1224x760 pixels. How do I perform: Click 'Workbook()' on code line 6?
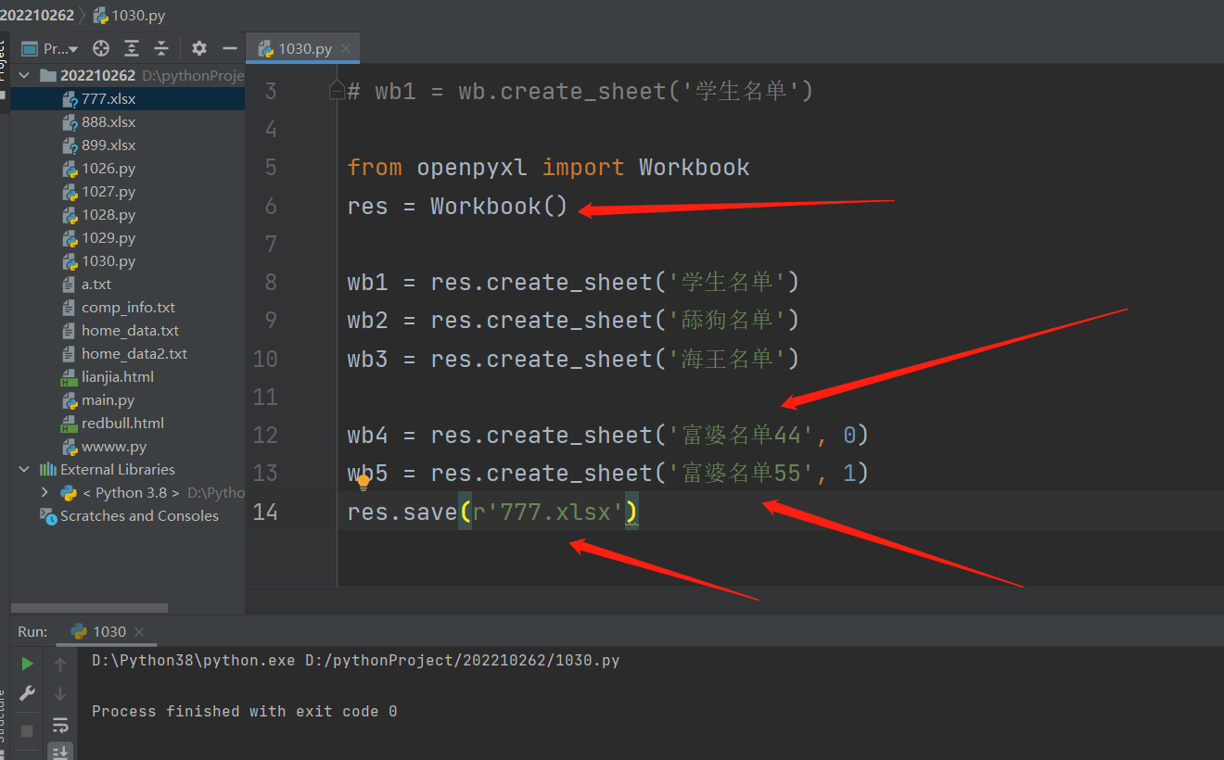coord(499,206)
